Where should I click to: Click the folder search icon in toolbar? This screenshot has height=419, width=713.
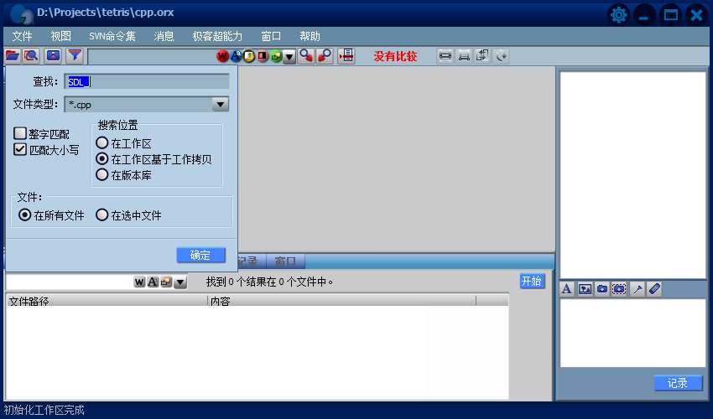point(31,56)
